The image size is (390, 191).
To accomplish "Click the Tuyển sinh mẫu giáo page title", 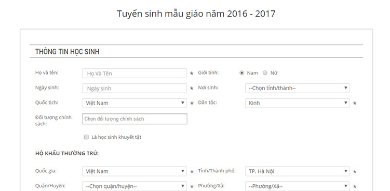I will click(196, 13).
